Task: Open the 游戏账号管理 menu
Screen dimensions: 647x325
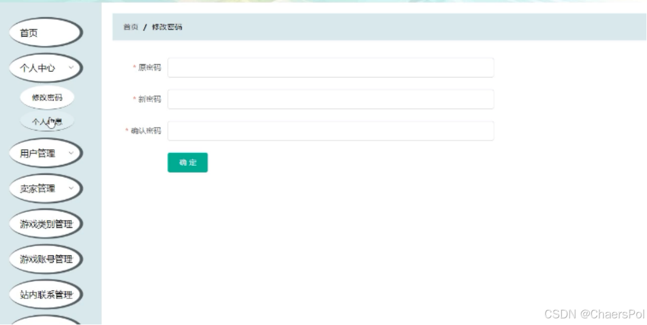Action: click(45, 259)
